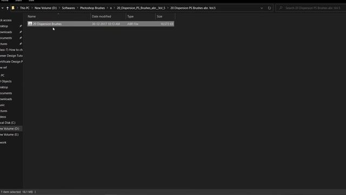This screenshot has width=346, height=195.
Task: Open pinned Documents under Quick access
Action: click(6, 38)
